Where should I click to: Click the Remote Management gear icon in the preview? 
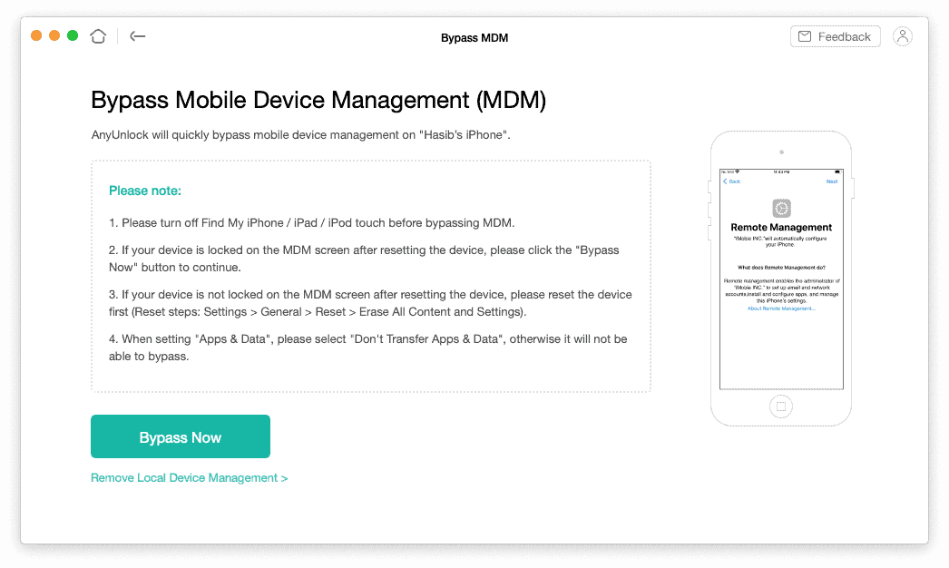point(780,209)
